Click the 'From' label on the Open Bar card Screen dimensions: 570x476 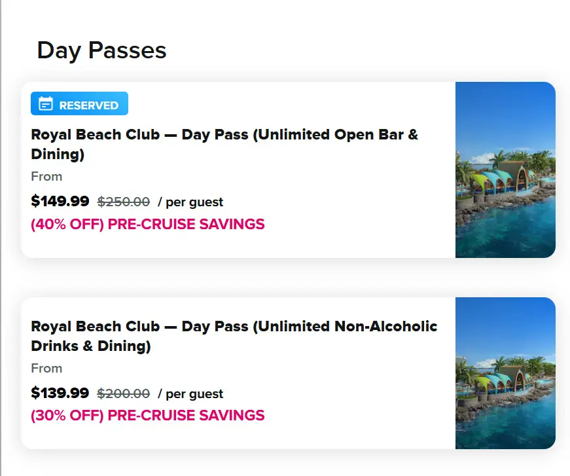click(x=46, y=176)
